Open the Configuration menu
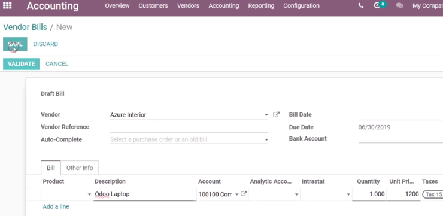 click(x=301, y=5)
